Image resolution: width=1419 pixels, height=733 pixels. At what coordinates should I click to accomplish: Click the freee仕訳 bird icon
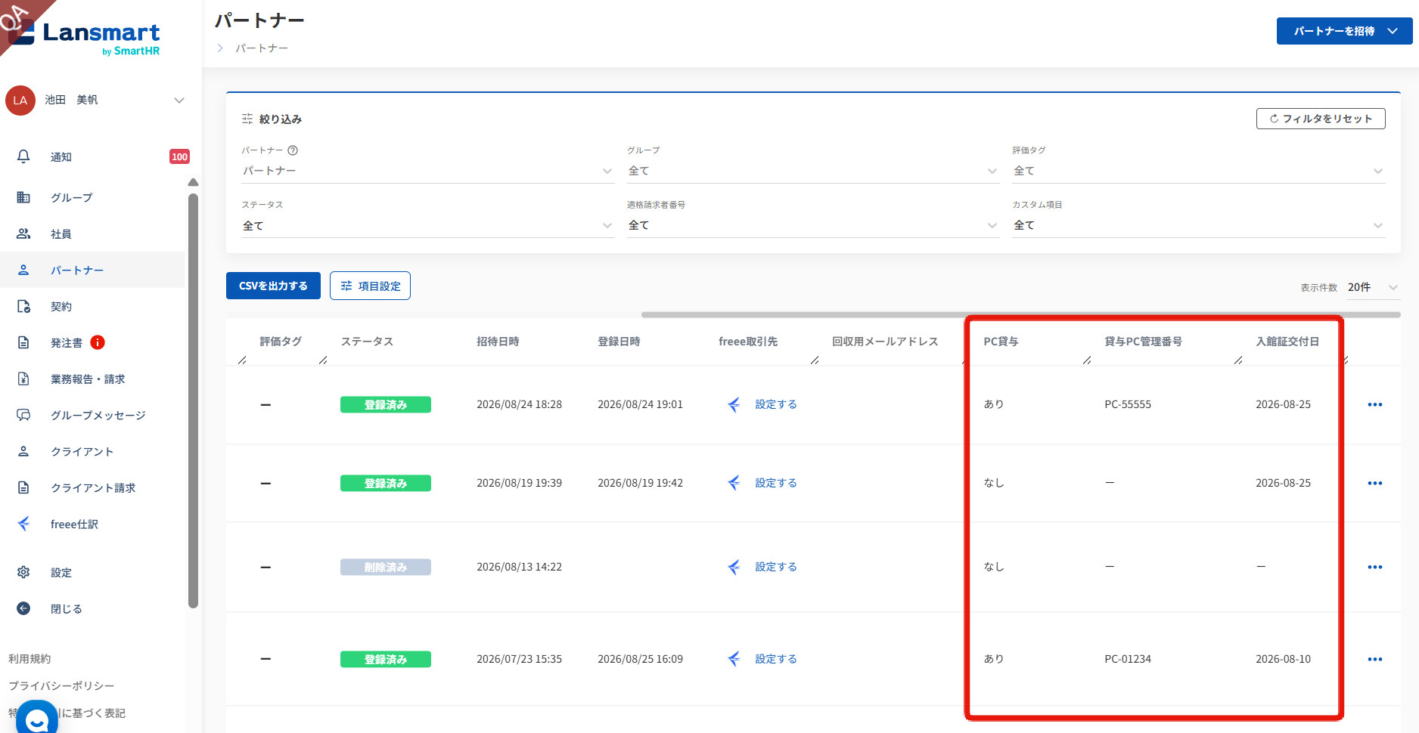click(x=23, y=524)
